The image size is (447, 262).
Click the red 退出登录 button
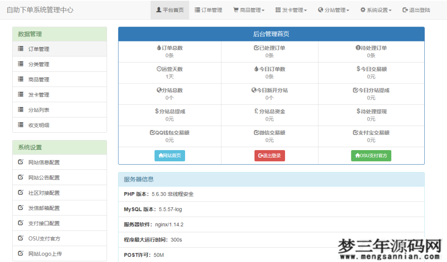270,155
